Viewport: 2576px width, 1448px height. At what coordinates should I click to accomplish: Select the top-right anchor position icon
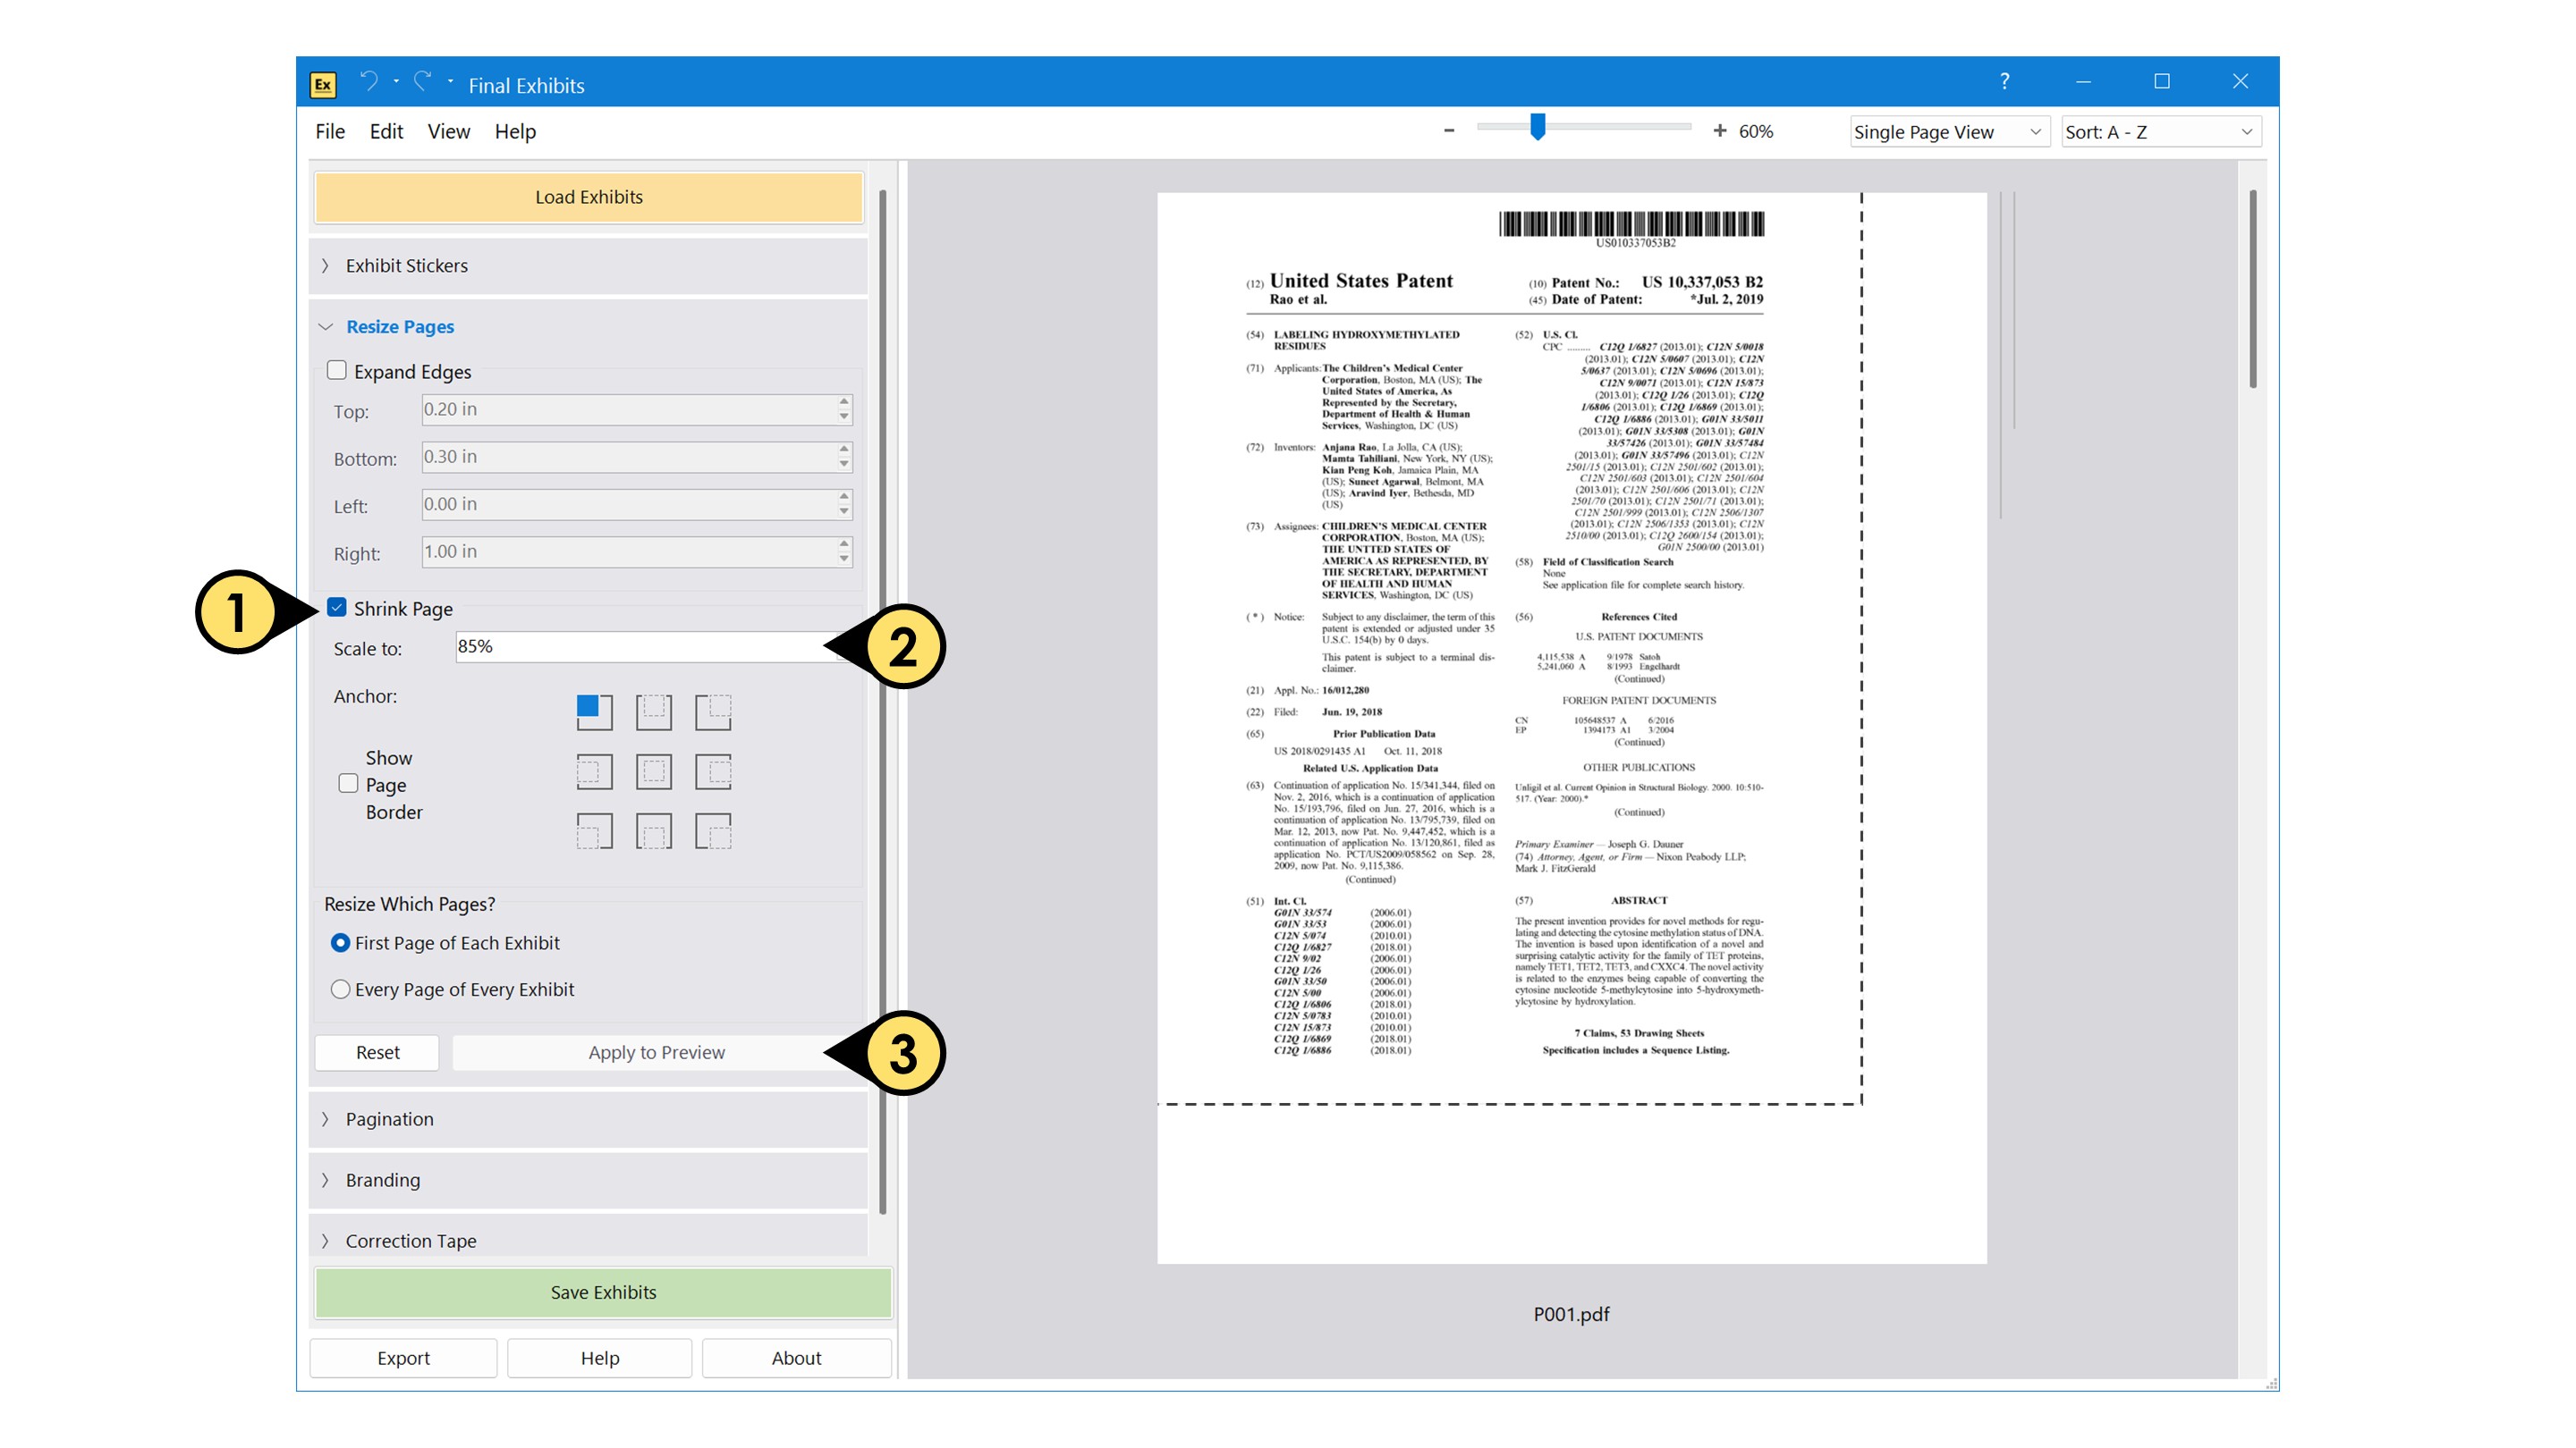713,711
